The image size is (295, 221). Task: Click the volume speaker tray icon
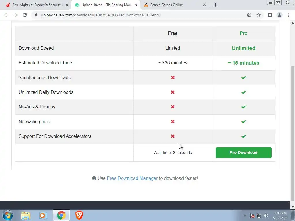click(x=266, y=216)
